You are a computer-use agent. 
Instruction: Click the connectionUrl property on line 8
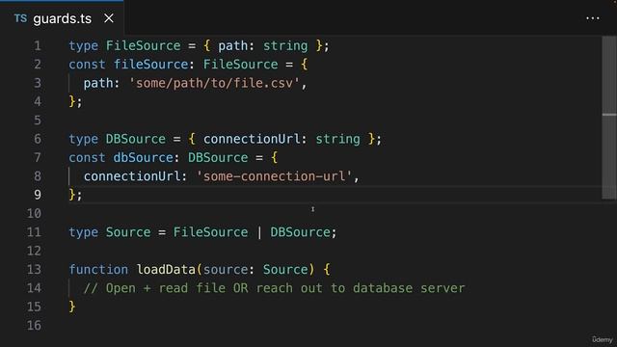(x=132, y=176)
